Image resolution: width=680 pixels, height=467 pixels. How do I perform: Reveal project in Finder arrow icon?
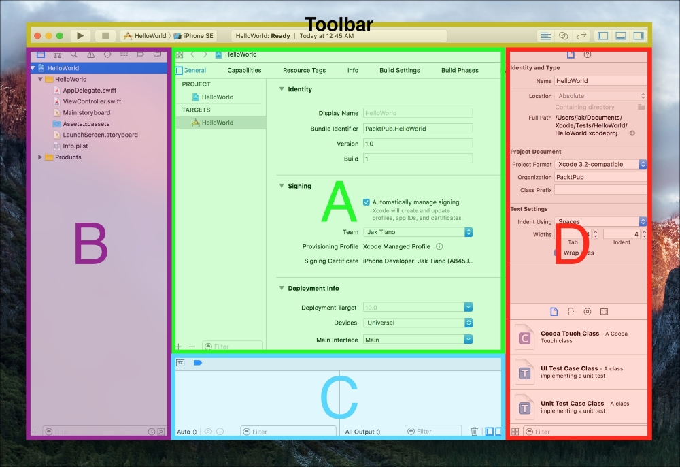[632, 133]
